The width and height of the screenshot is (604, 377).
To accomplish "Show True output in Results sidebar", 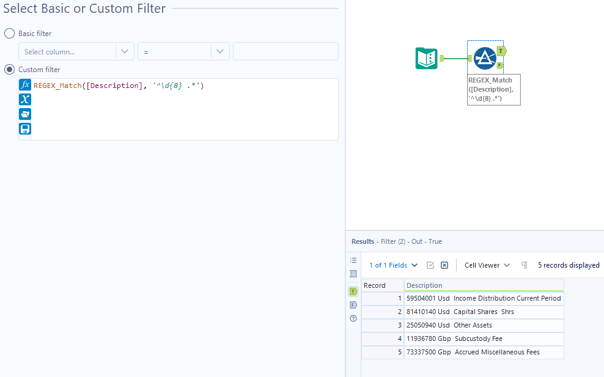I will (353, 291).
